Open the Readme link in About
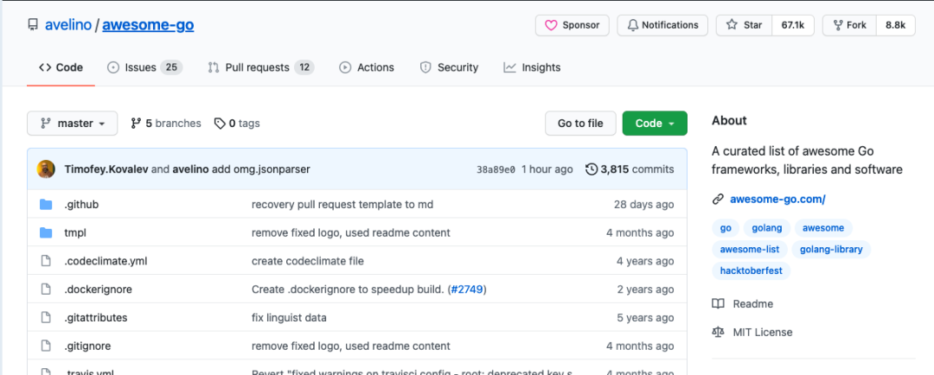 tap(743, 303)
